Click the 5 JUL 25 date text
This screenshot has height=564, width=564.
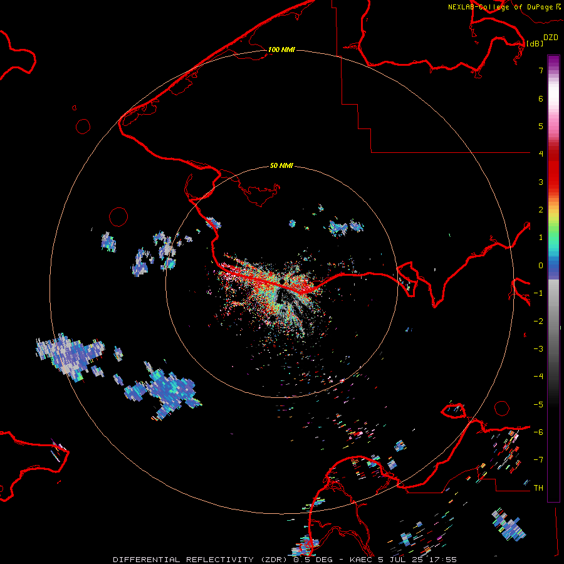coord(402,560)
